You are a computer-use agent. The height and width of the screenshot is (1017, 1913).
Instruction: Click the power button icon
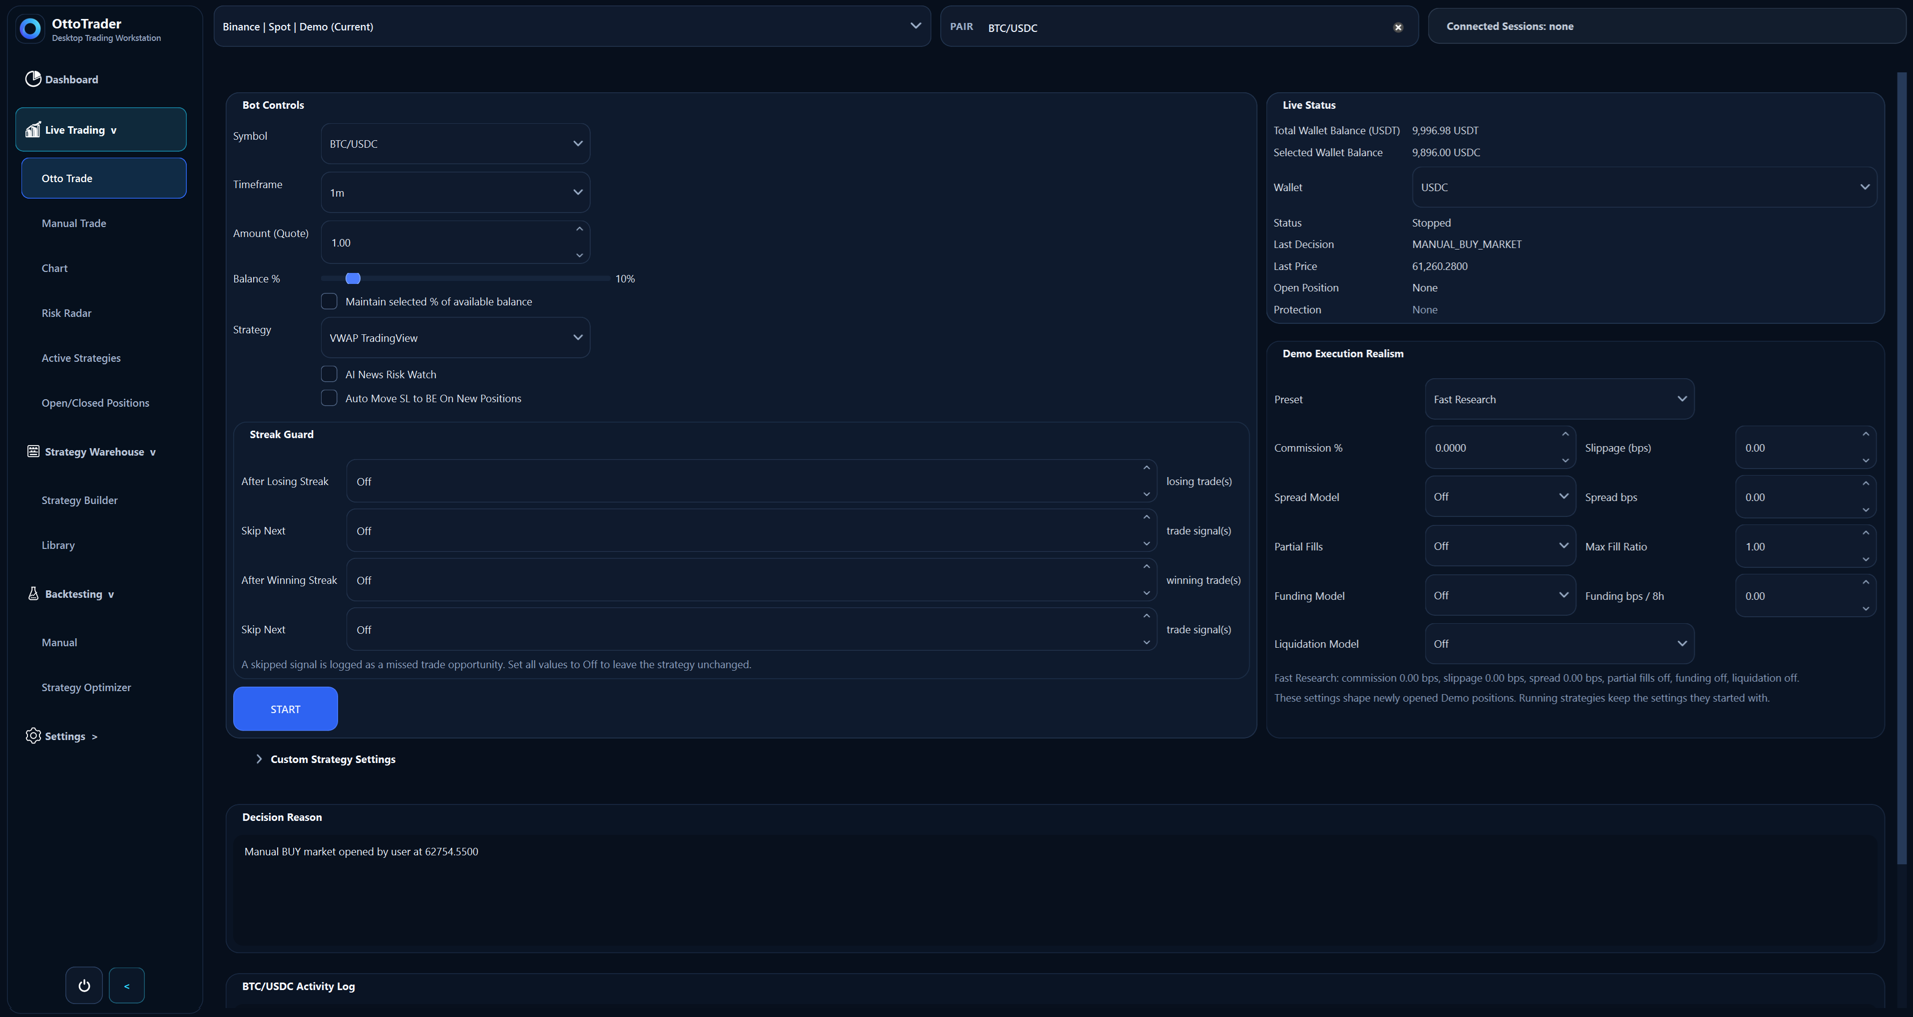tap(84, 986)
